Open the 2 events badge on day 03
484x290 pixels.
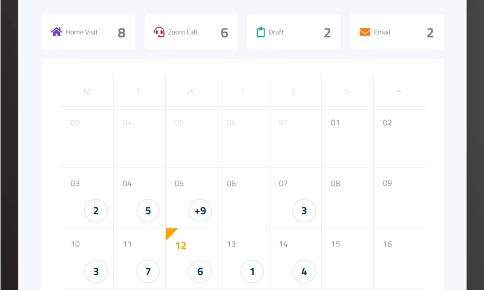coord(96,211)
